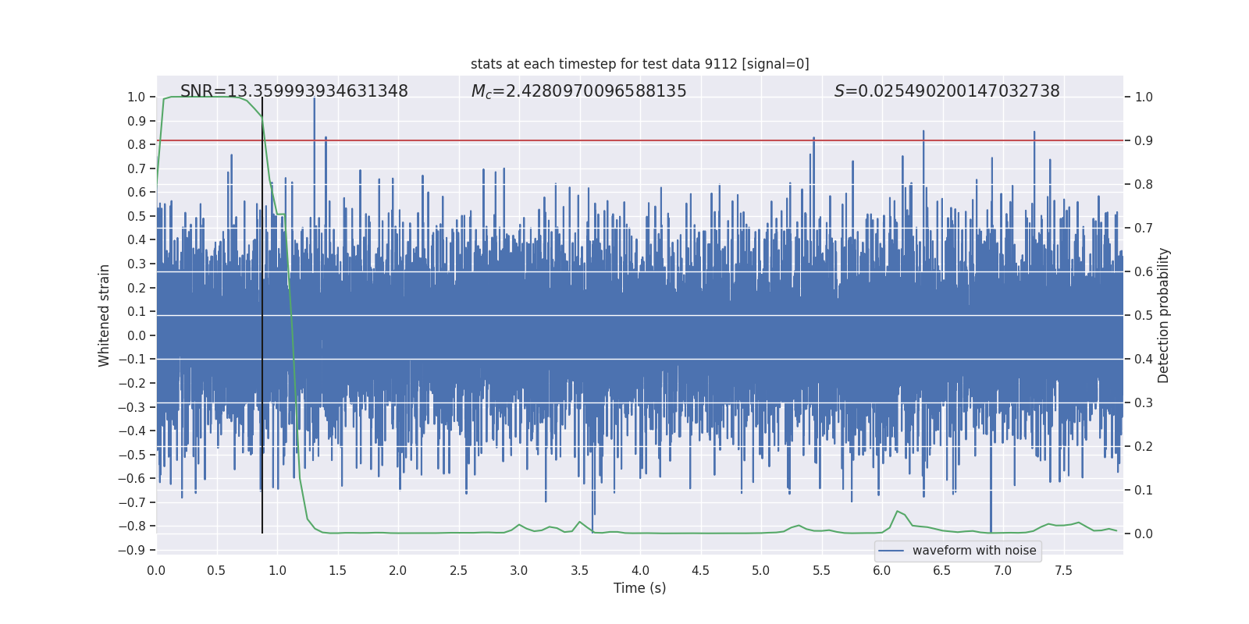Click the 'Time (s)' x-axis label
Screen dimensions: 1249x624
click(x=639, y=588)
